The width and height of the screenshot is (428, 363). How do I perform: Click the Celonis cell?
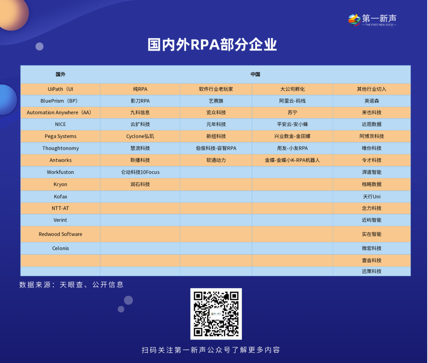tap(60, 248)
